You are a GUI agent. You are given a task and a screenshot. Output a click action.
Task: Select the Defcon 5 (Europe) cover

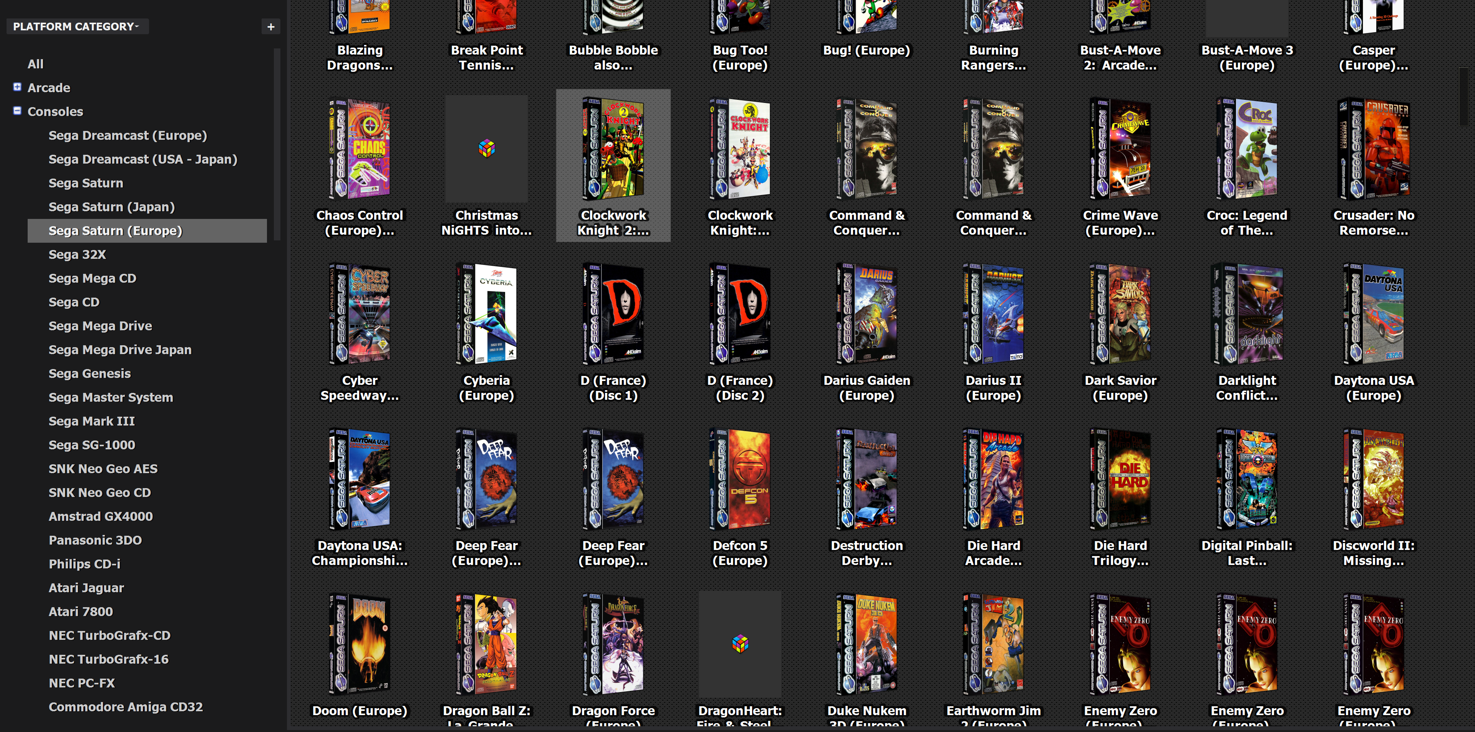(740, 479)
